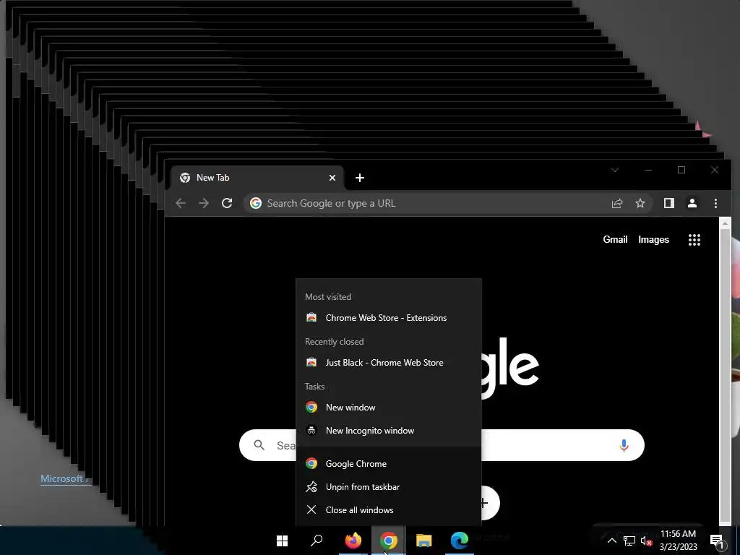Open Firefox from taskbar
Image resolution: width=740 pixels, height=555 pixels.
(x=353, y=541)
